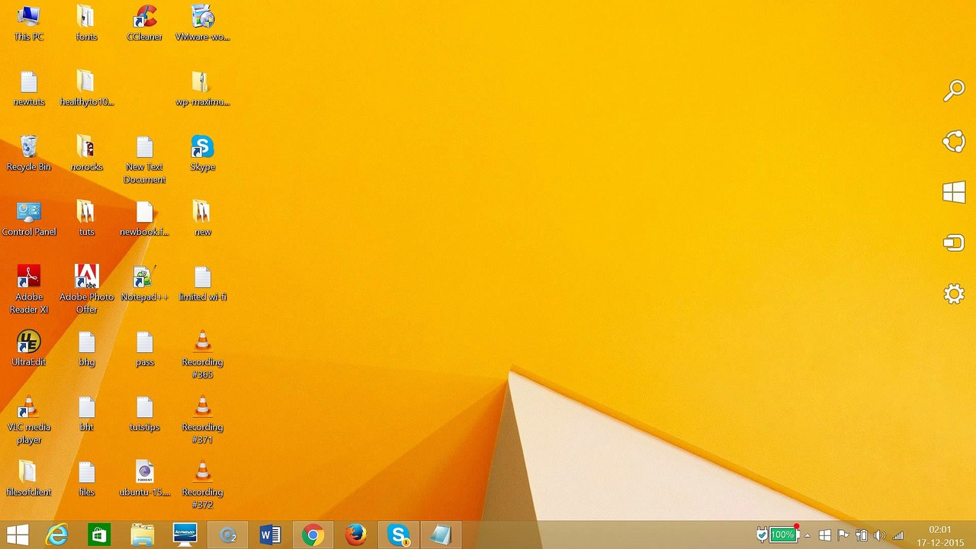Open the Search charm
Viewport: 976px width, 549px height.
[954, 91]
